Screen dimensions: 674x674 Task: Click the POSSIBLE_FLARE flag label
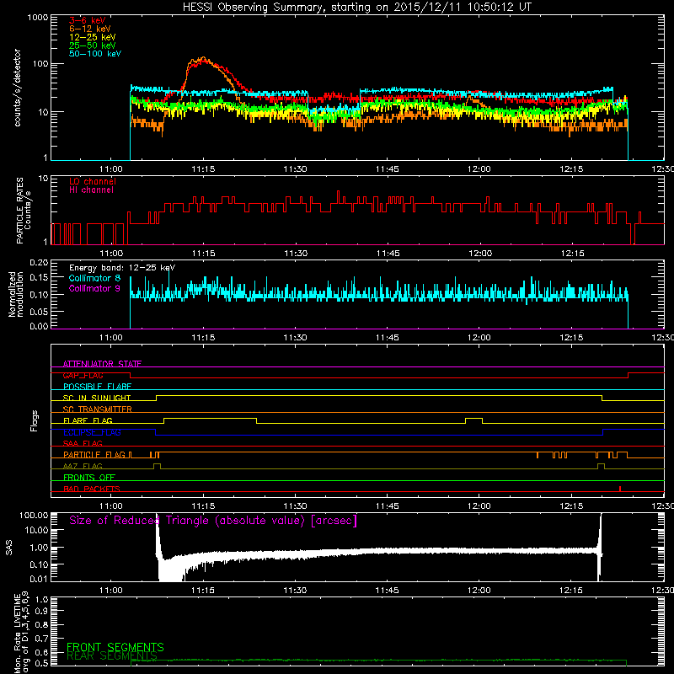[x=97, y=387]
